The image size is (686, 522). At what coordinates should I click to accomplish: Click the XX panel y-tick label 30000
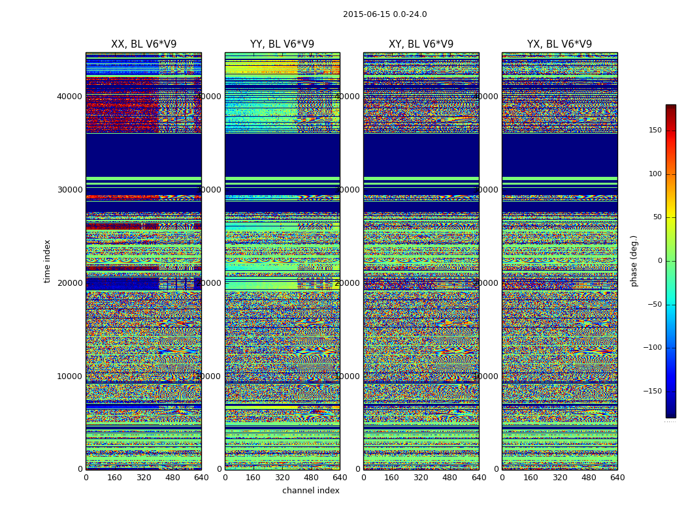point(69,190)
